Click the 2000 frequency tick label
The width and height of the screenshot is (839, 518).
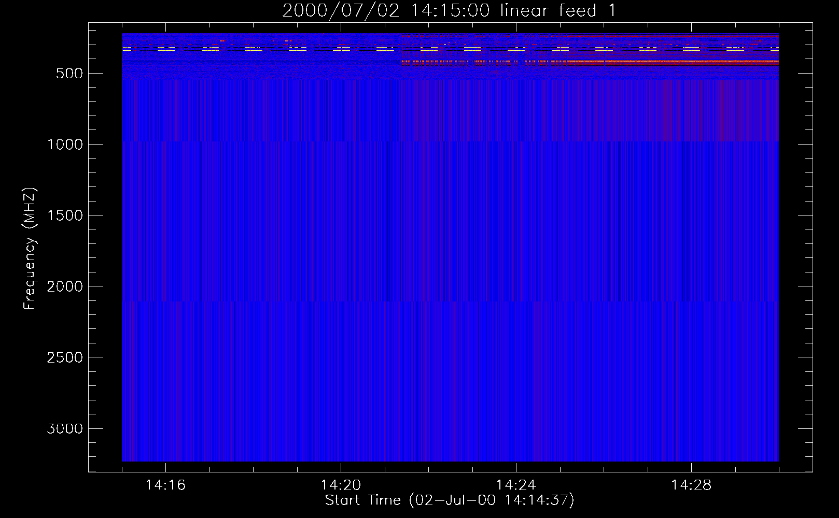coord(65,286)
